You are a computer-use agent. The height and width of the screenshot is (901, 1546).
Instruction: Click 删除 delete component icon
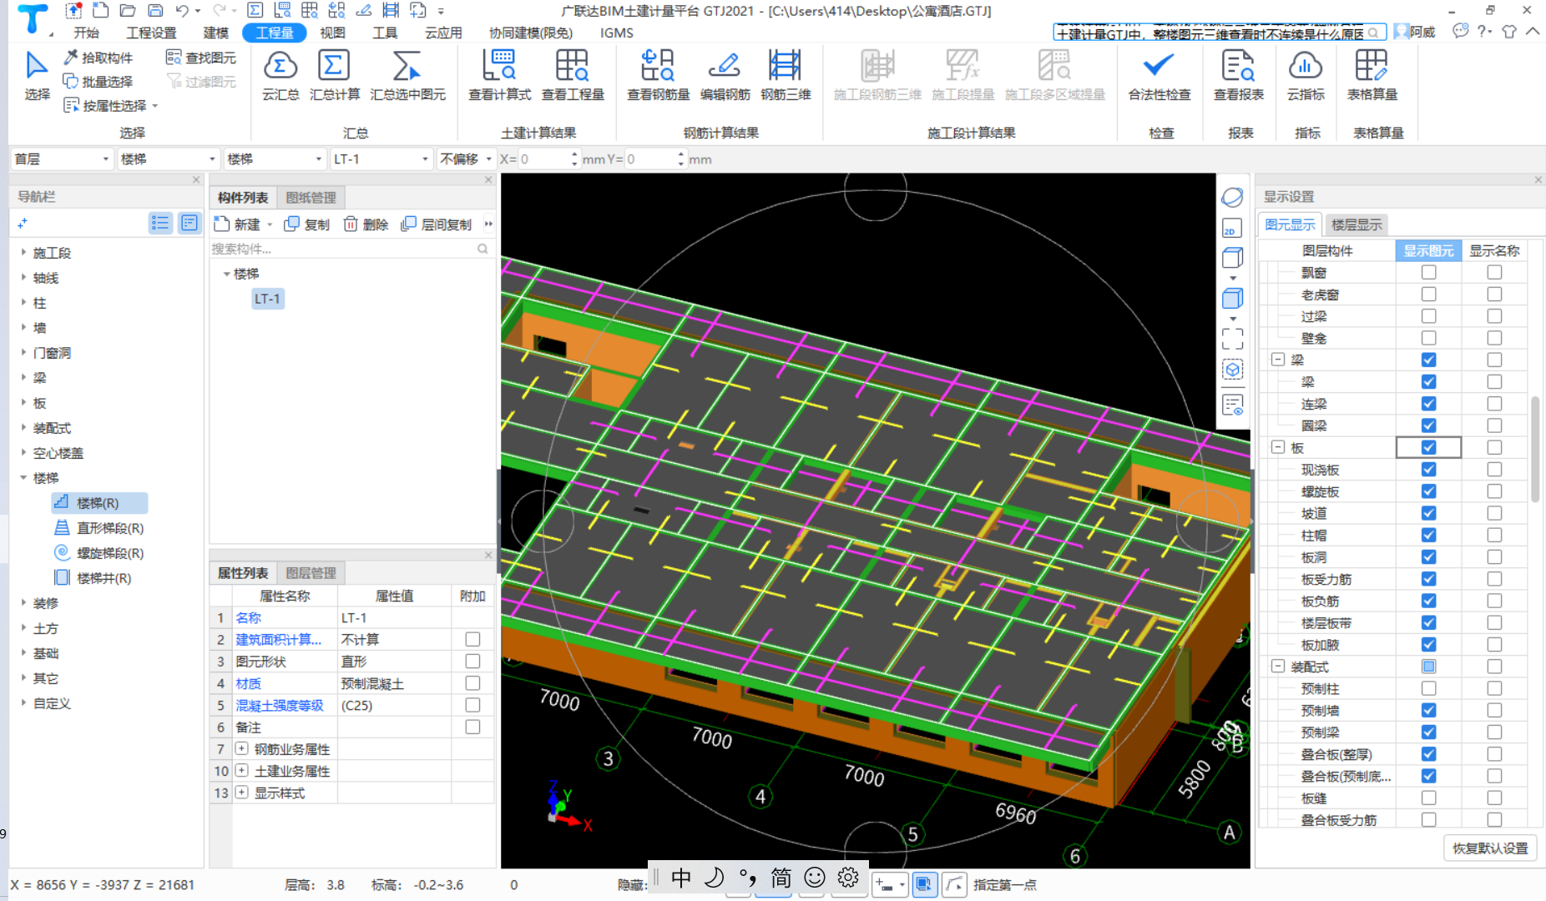(x=366, y=224)
